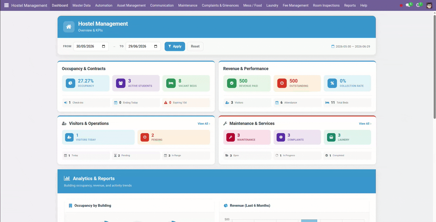Click the Outstanding clock icon
The image size is (436, 222).
(x=282, y=83)
